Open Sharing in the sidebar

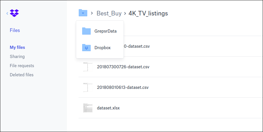(x=17, y=57)
